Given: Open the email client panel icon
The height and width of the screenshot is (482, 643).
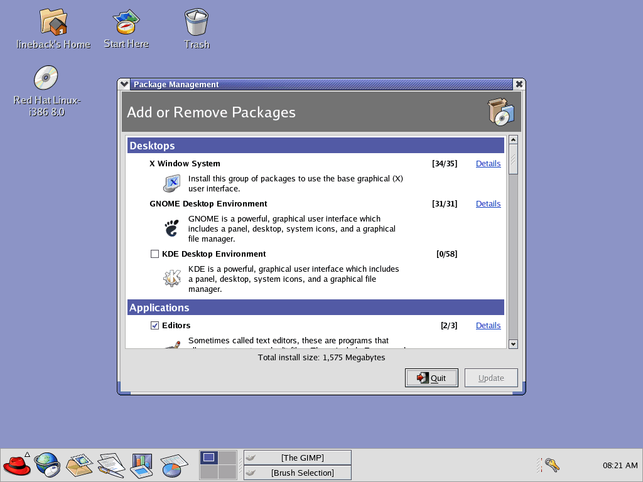Looking at the screenshot, I should (79, 465).
